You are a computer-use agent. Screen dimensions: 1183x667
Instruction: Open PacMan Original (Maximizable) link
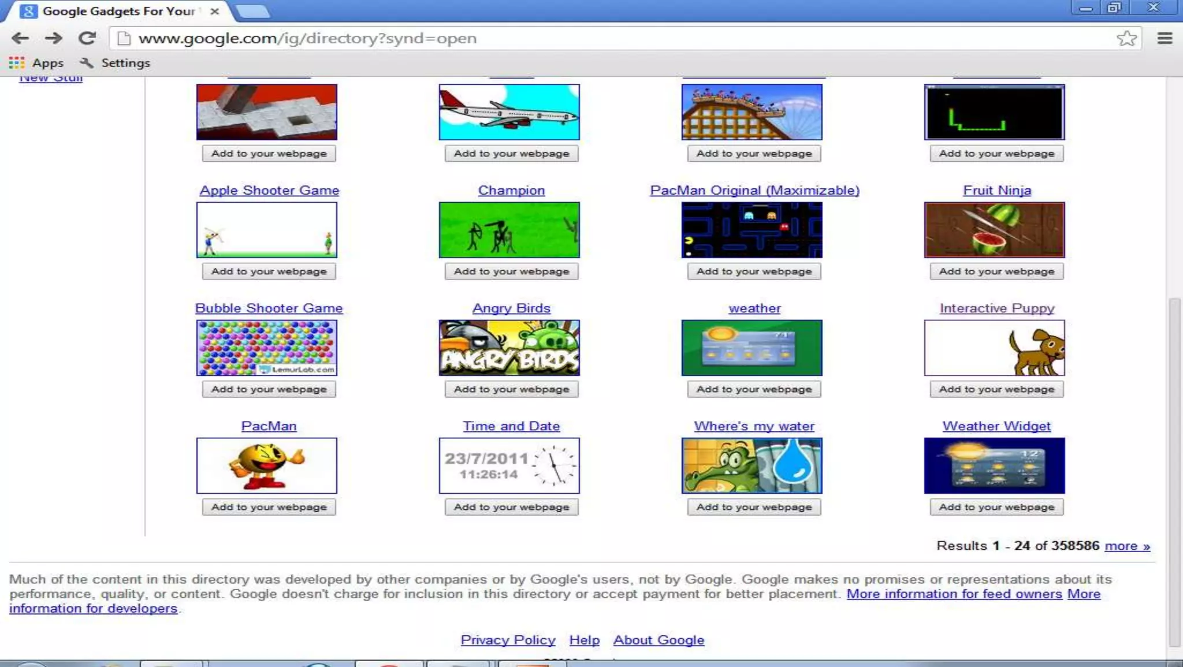click(754, 190)
